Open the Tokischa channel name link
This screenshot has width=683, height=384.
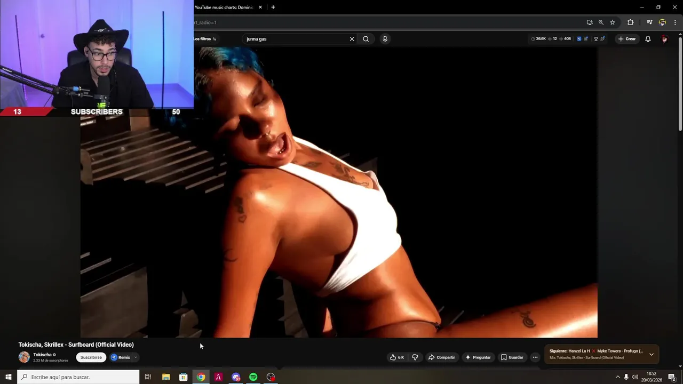coord(42,355)
